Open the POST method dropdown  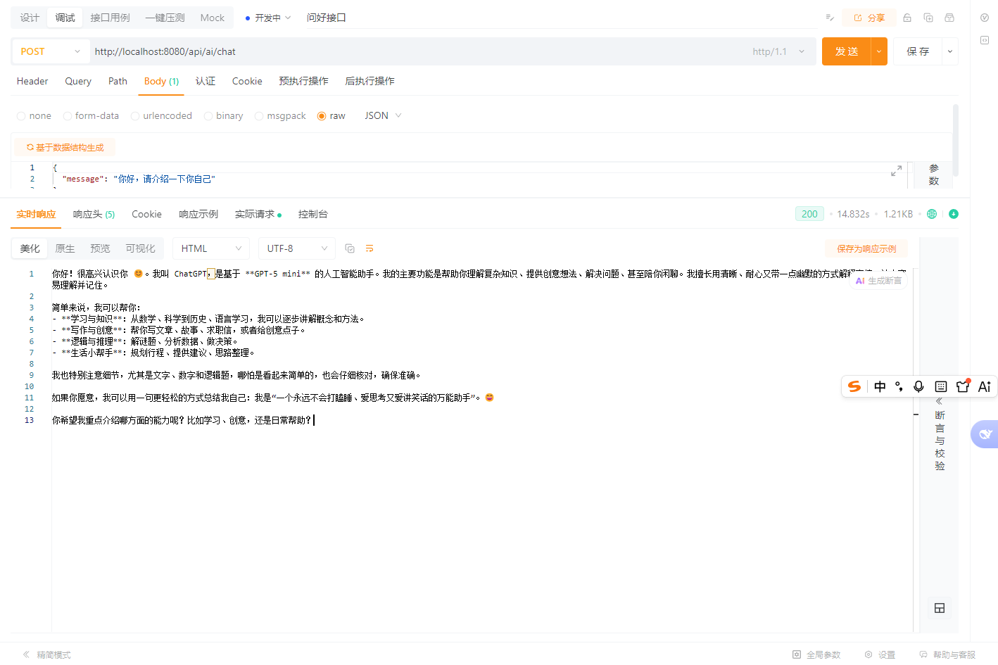(x=51, y=51)
